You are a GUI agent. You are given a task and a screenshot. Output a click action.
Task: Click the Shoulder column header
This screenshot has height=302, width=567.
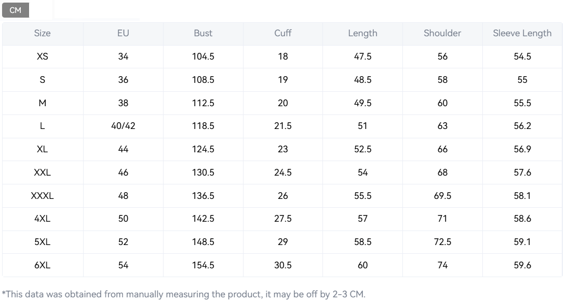point(442,33)
